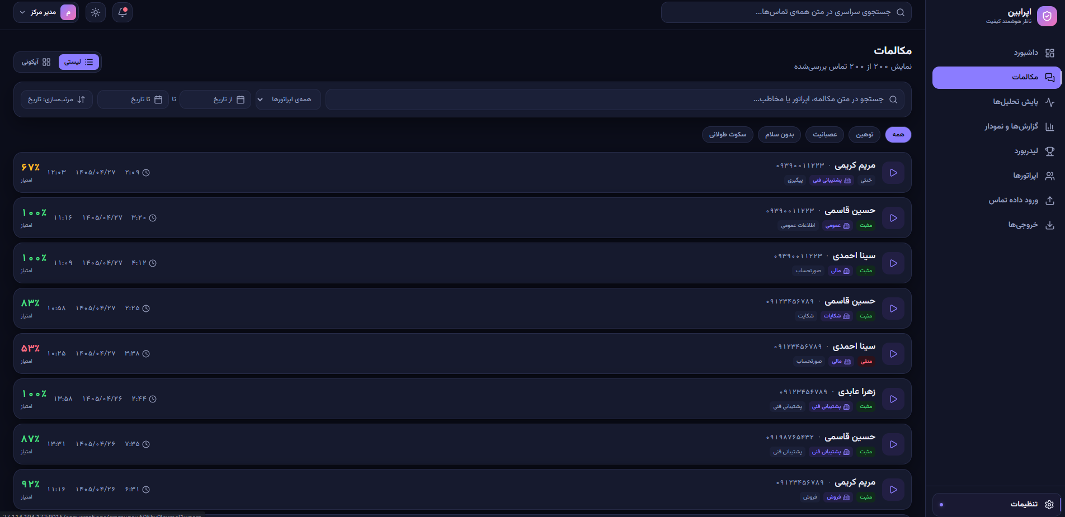The image size is (1065, 517).
Task: Click the عمومی category tag on حسین قاسمی
Action: click(837, 226)
